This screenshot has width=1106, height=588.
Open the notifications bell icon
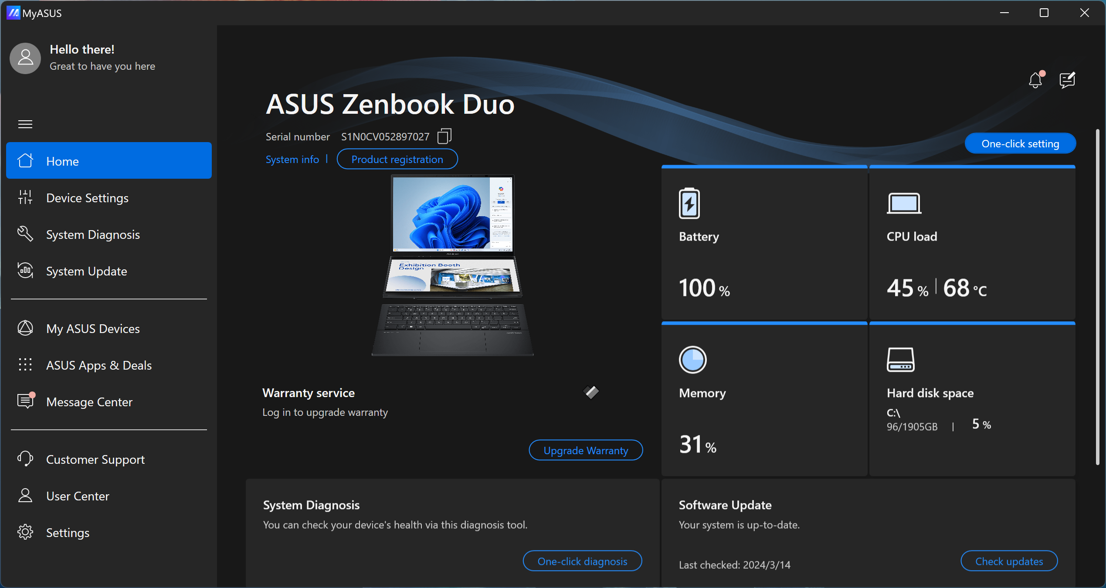click(x=1036, y=80)
